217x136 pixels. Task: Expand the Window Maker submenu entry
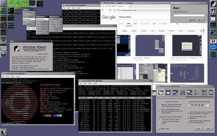(29, 17)
